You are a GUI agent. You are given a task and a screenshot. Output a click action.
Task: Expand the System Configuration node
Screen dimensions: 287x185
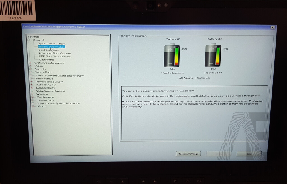30,63
